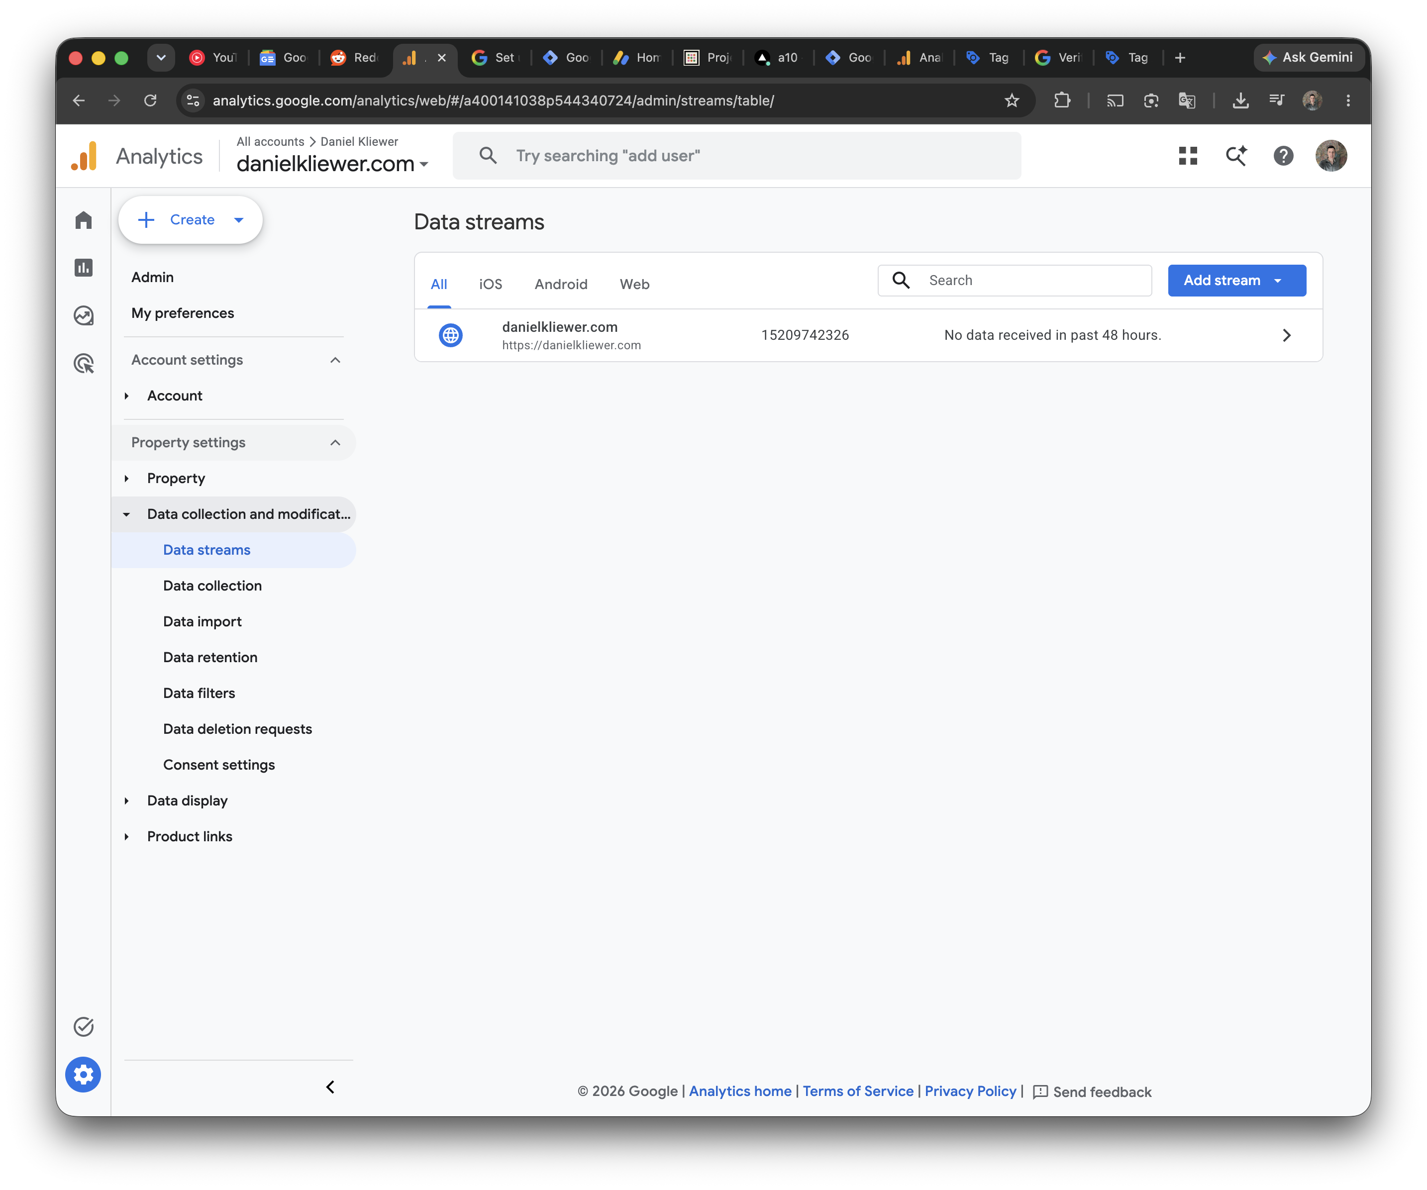Open the Chrome three-dot menu
Viewport: 1427px width, 1190px height.
pos(1348,100)
